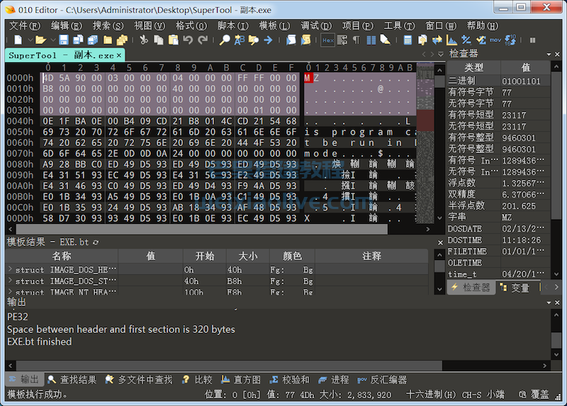Open the Calculator icon
Image resolution: width=567 pixels, height=406 pixels.
pos(408,40)
